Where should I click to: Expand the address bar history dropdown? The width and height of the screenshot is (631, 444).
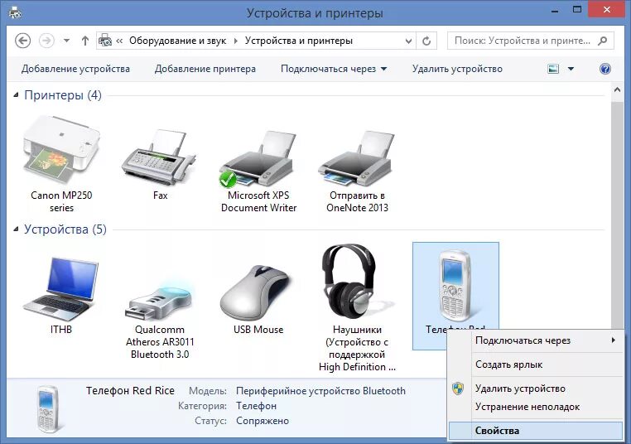click(408, 41)
